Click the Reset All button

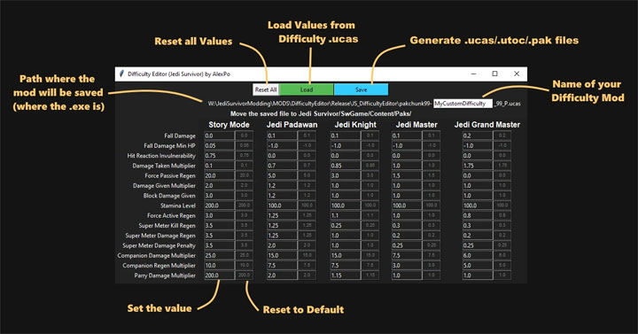point(266,89)
